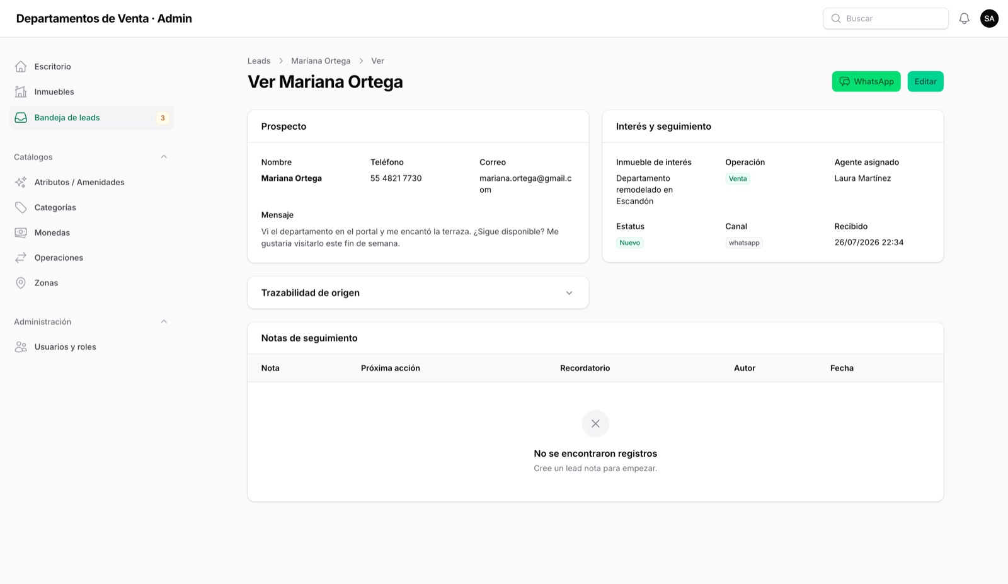Screen dimensions: 1008x584
Task: Open Categorías catalog
Action: 91,207
